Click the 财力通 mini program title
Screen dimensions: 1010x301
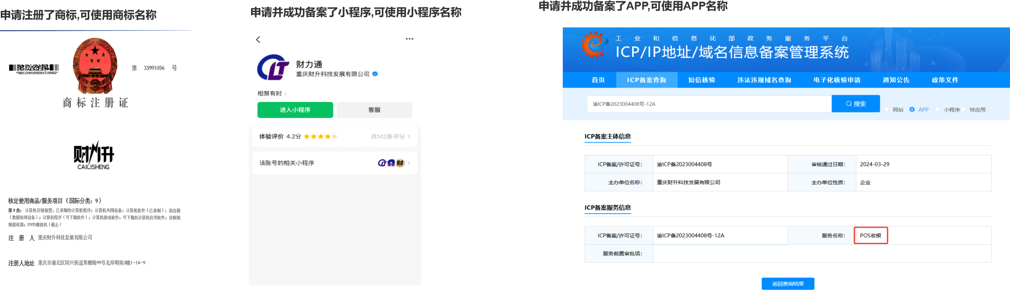tap(309, 64)
